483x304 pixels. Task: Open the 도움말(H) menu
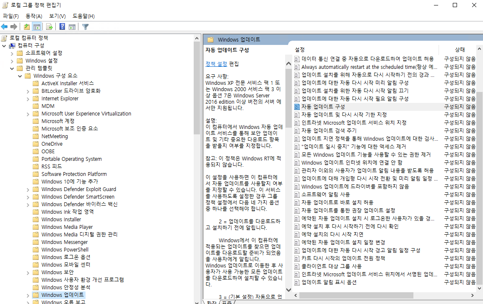coord(83,16)
